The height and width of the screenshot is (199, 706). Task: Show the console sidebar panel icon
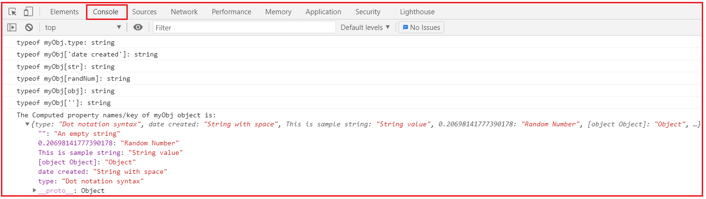[12, 28]
